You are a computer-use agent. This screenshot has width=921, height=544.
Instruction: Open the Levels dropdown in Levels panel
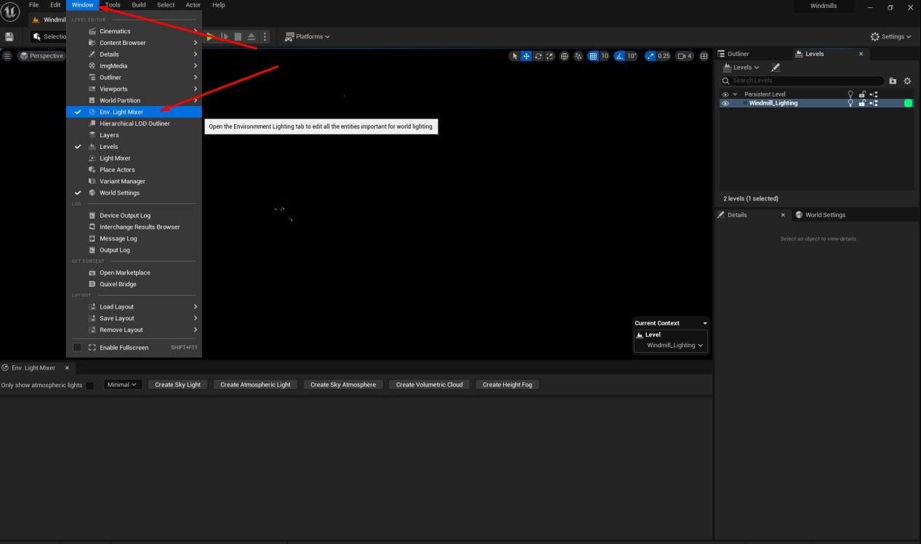click(741, 68)
